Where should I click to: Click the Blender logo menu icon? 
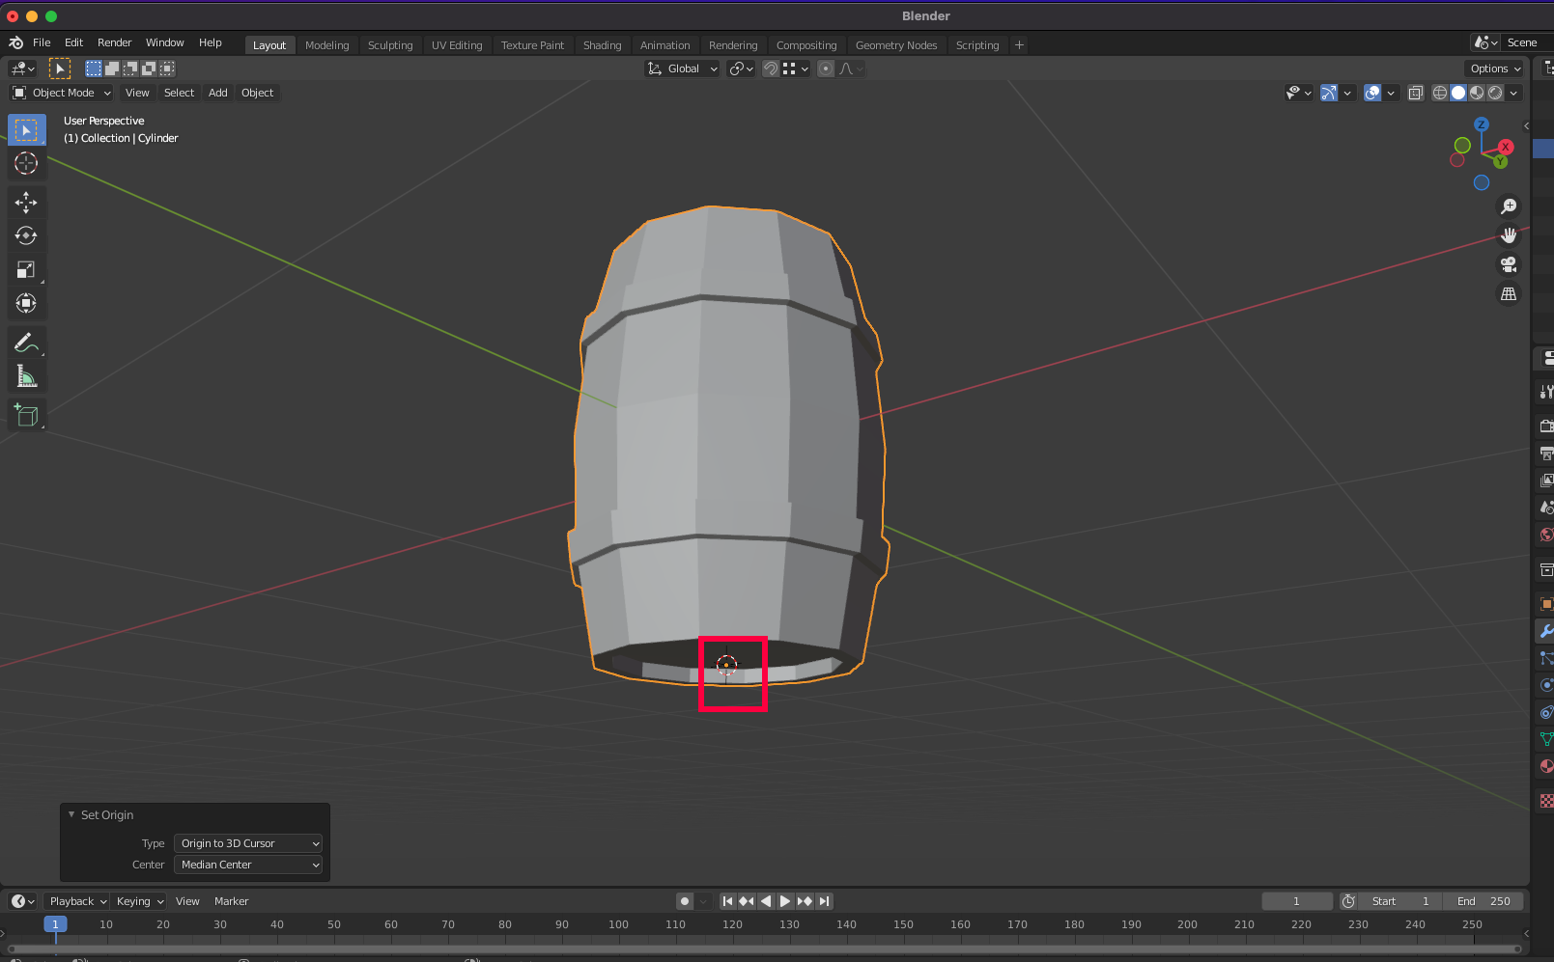click(15, 42)
